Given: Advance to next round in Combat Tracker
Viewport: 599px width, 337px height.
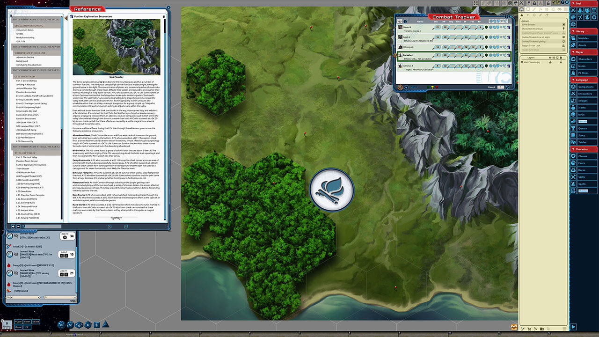Looking at the screenshot, I should (x=508, y=87).
